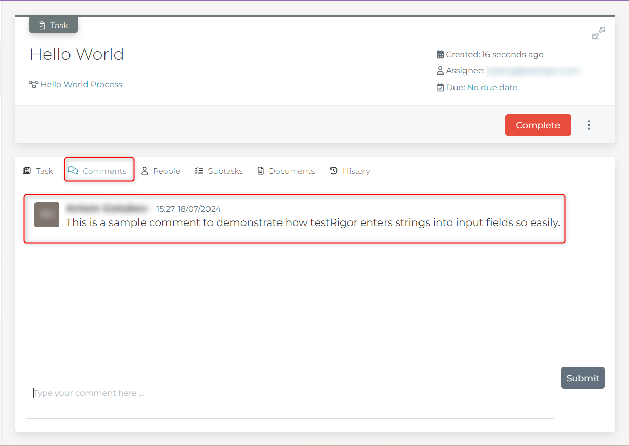The height and width of the screenshot is (446, 629).
Task: Click the calendar icon next to Created
Action: coord(440,55)
